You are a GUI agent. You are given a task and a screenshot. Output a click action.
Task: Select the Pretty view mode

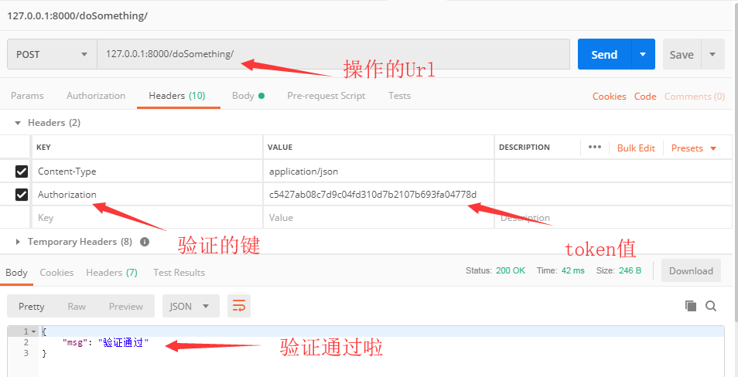[x=32, y=307]
